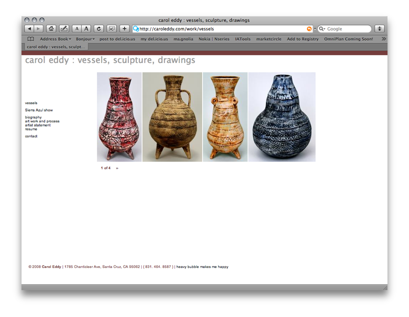Click the orange RSS snapback icon in address bar
Image resolution: width=409 pixels, height=317 pixels.
pos(309,29)
